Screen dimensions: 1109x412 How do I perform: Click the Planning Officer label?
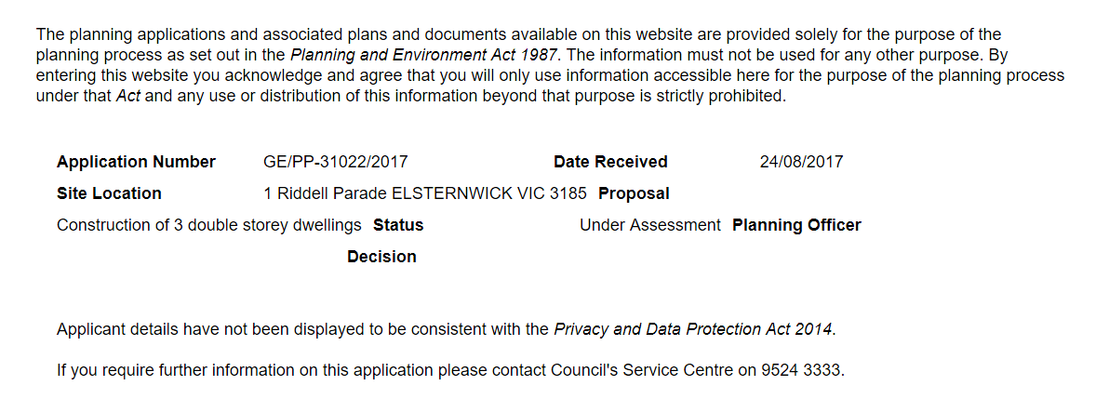point(796,225)
